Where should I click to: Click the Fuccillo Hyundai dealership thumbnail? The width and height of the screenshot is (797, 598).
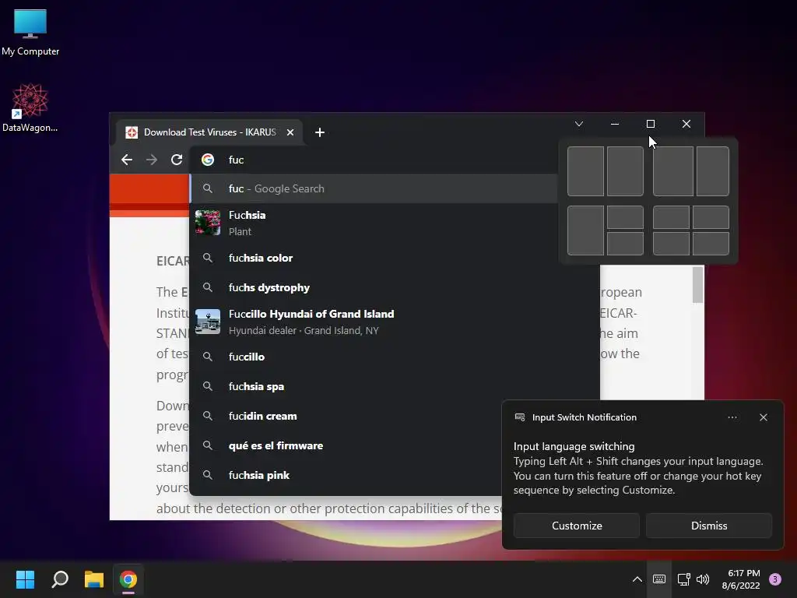click(x=208, y=322)
